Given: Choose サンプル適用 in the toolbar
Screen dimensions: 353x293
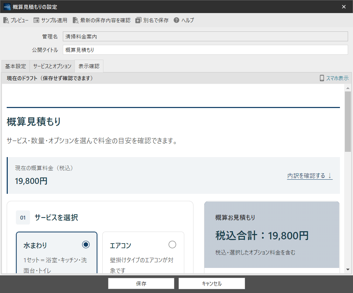Looking at the screenshot, I should pyautogui.click(x=54, y=20).
